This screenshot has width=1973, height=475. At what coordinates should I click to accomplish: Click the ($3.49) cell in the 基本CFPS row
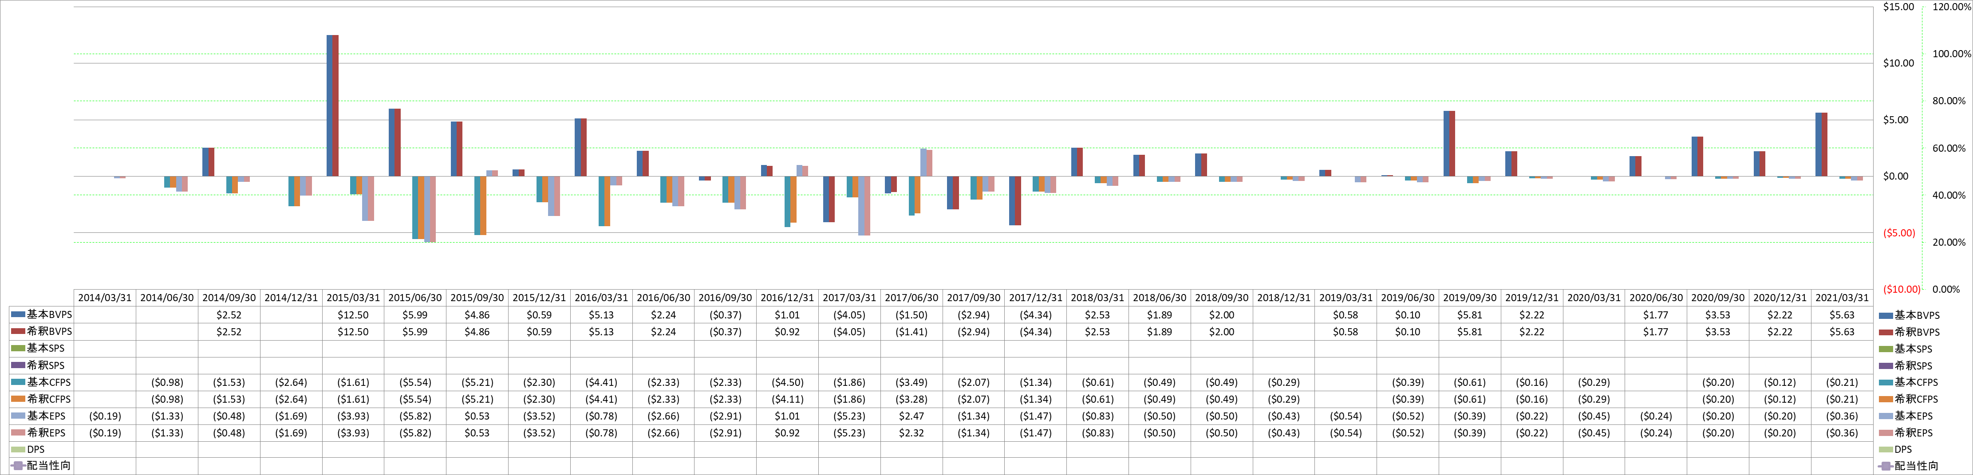pyautogui.click(x=912, y=382)
